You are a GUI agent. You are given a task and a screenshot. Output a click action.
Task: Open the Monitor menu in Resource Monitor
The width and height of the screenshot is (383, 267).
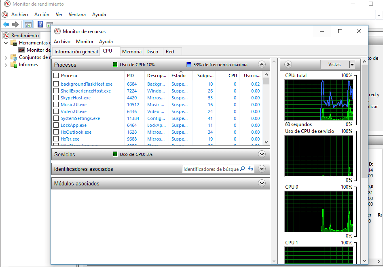[85, 42]
